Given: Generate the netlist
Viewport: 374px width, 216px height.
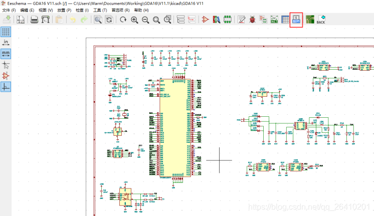Looking at the screenshot, I should tap(274, 20).
